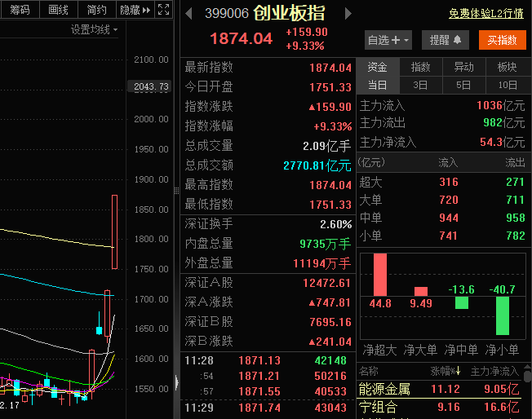Open the 免费体验L2行情 link
Screen dimensions: 532x419
[x=486, y=13]
